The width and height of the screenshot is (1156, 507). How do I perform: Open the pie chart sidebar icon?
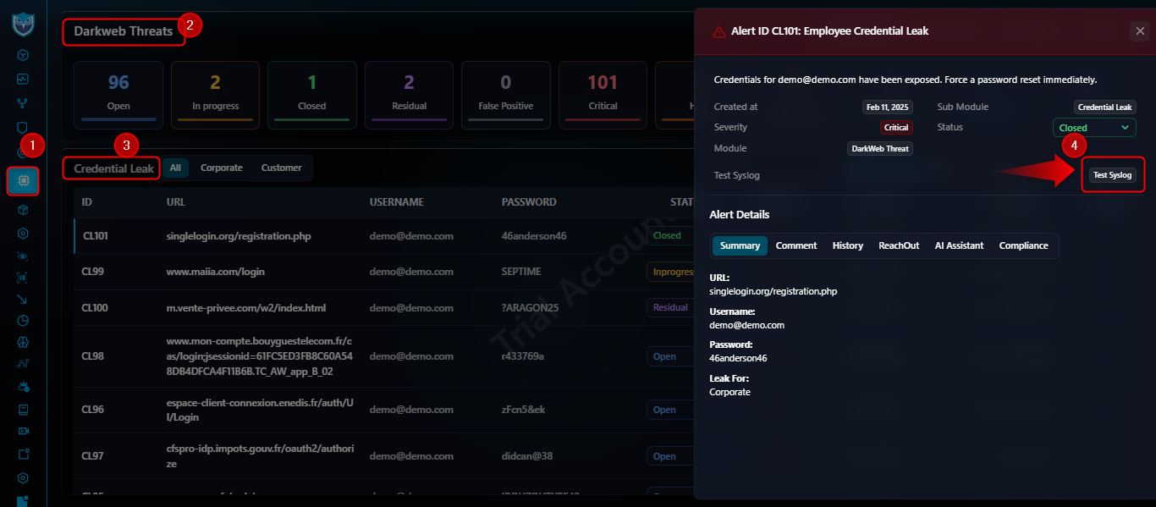pyautogui.click(x=23, y=321)
